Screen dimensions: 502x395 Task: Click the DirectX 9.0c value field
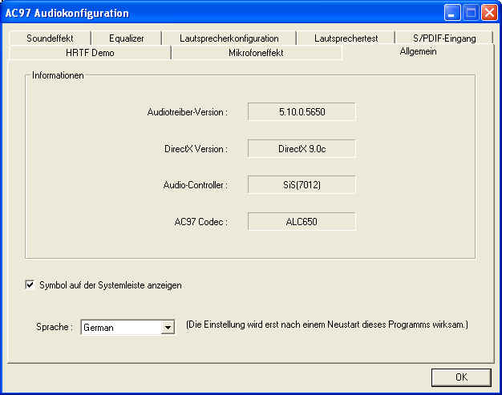pos(302,149)
